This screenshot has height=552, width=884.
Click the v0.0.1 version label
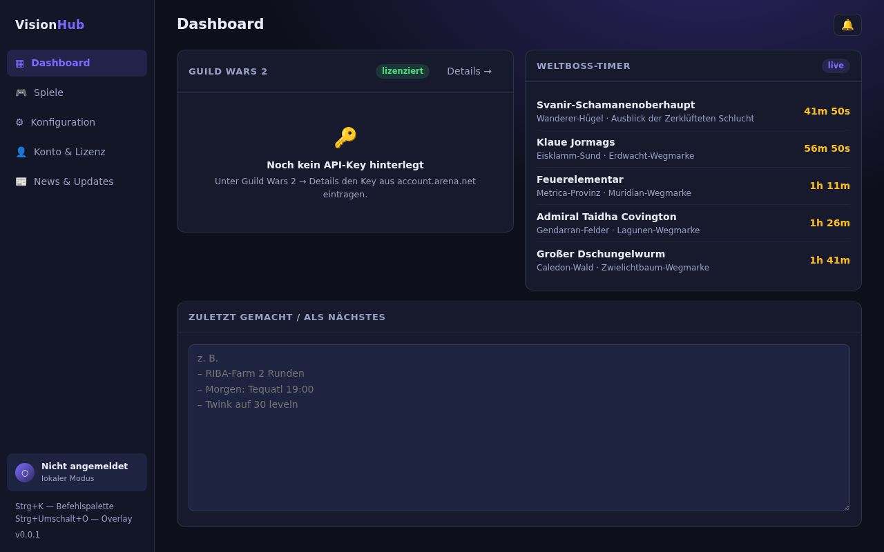[28, 535]
